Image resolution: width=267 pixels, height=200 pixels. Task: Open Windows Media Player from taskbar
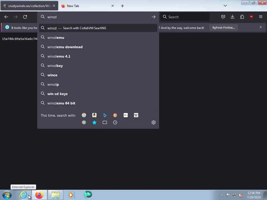coord(71,195)
